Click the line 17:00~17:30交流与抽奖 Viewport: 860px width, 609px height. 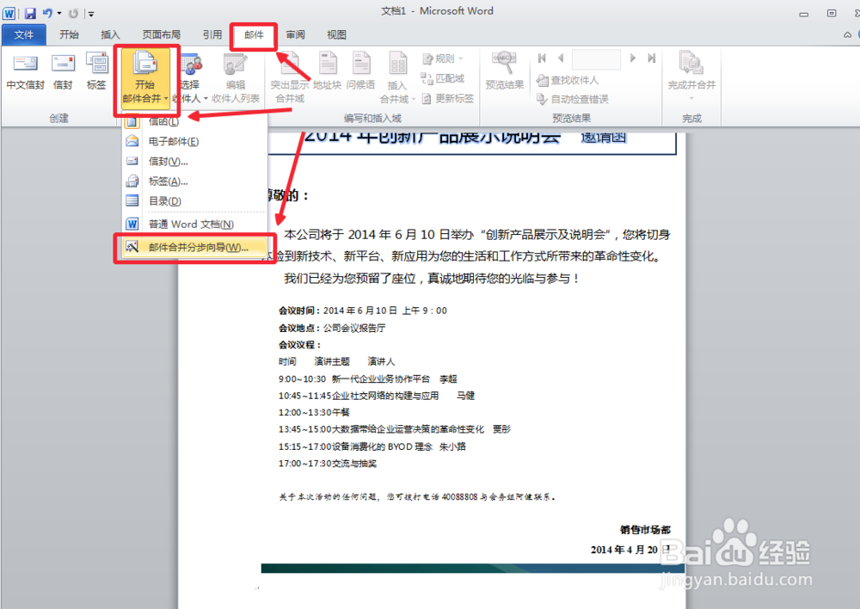(328, 464)
